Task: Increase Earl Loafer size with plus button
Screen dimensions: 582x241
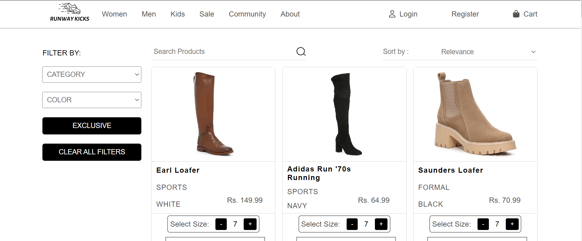Action: click(250, 224)
